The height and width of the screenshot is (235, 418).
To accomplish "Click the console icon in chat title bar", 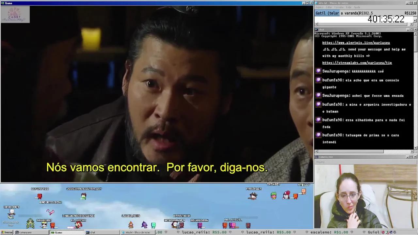I will pyautogui.click(x=316, y=30).
